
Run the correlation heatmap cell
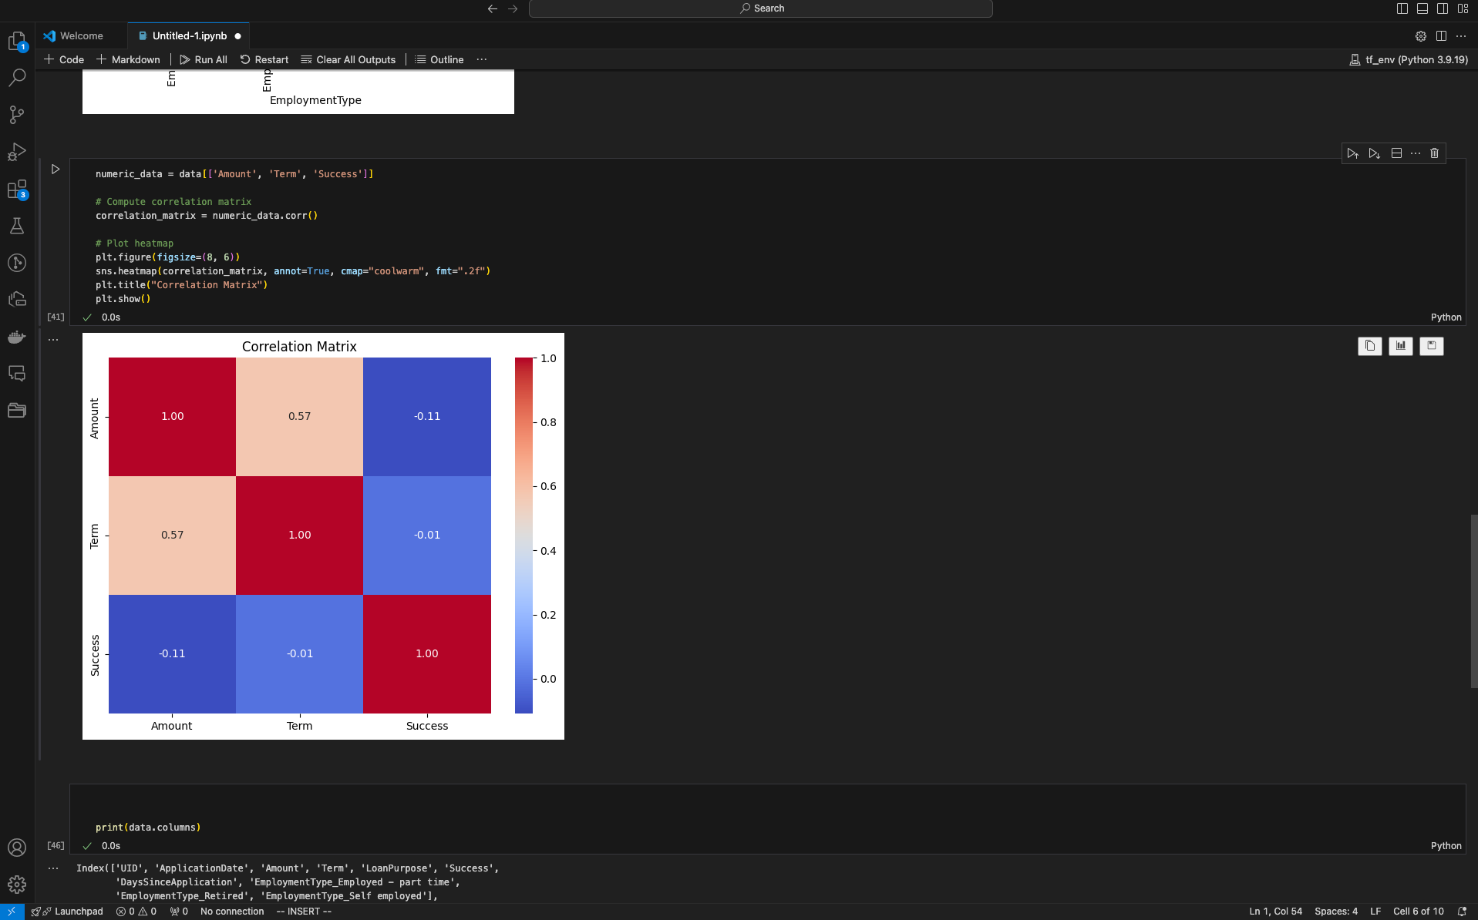(56, 169)
